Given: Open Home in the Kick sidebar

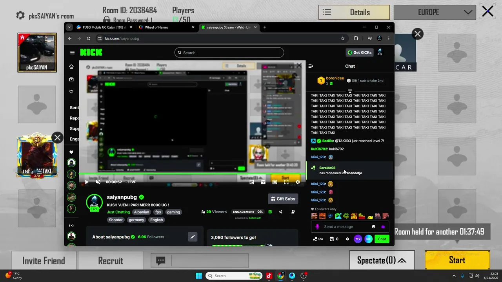Looking at the screenshot, I should (71, 67).
